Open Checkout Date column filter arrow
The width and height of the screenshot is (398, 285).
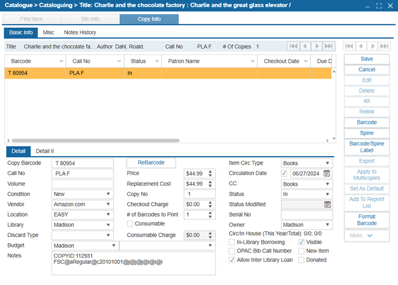point(306,61)
